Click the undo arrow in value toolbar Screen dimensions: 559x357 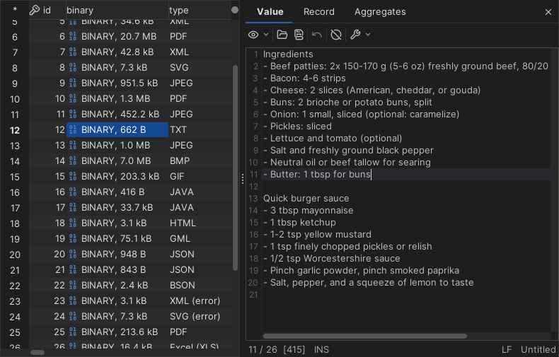[317, 35]
